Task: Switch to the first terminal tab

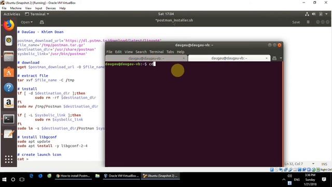Action: (x=146, y=58)
